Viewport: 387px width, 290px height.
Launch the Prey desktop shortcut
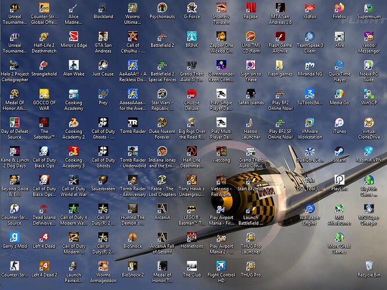pos(103,97)
